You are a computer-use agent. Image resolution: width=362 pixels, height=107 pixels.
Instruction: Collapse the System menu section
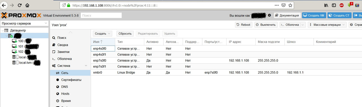tap(86, 66)
